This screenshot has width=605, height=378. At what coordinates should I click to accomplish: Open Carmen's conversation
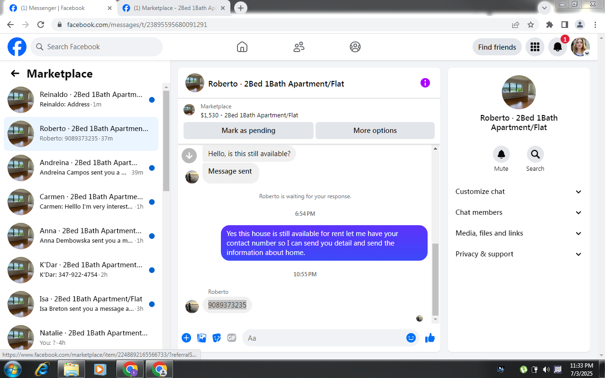[81, 202]
